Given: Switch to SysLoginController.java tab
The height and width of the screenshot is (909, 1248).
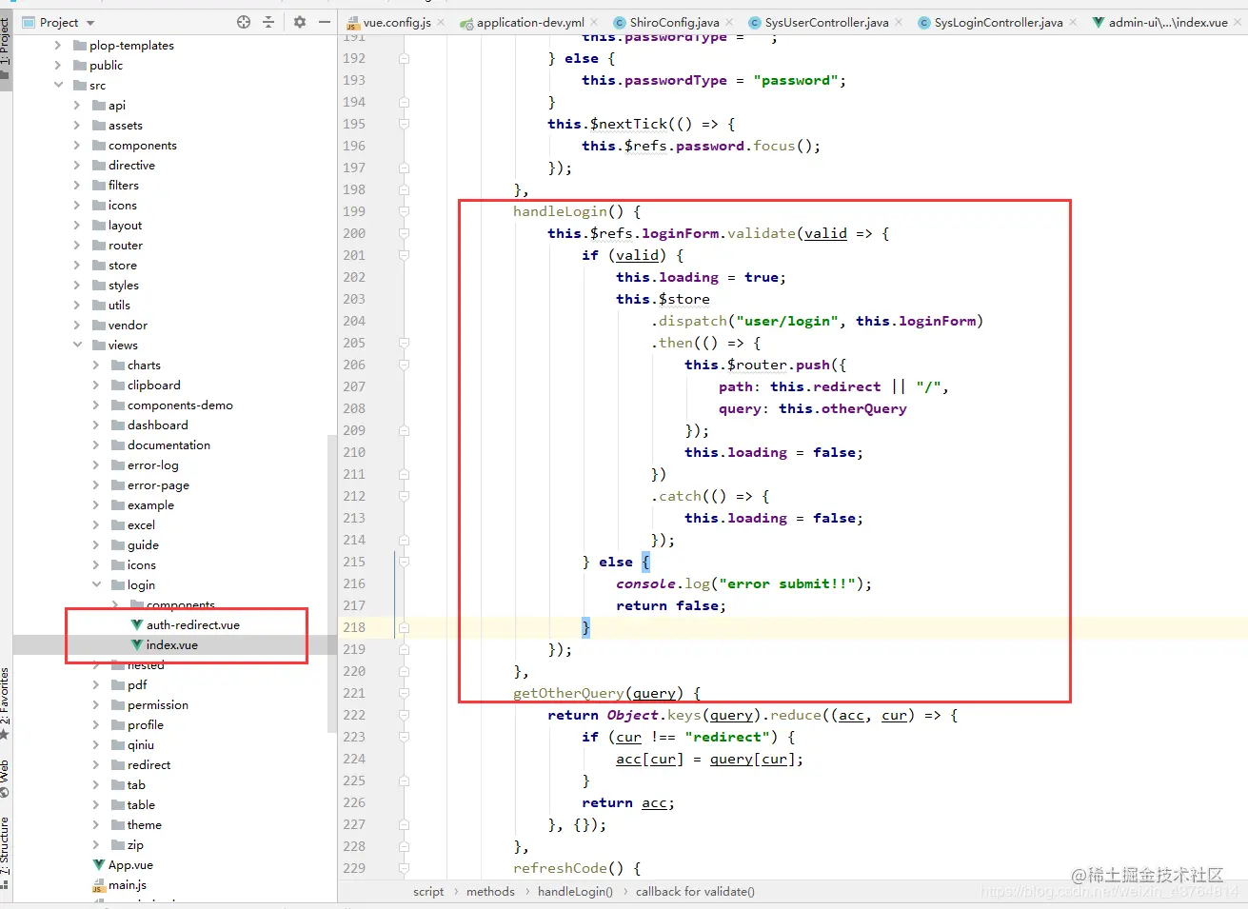Looking at the screenshot, I should [x=999, y=22].
